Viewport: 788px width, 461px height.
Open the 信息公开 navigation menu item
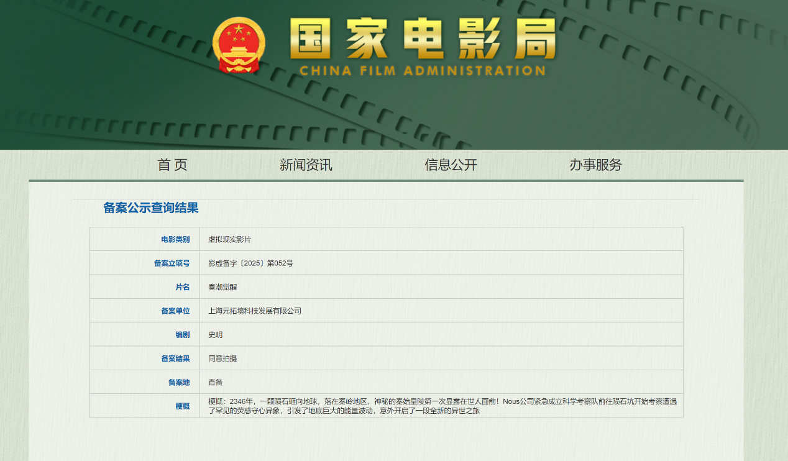coord(450,165)
